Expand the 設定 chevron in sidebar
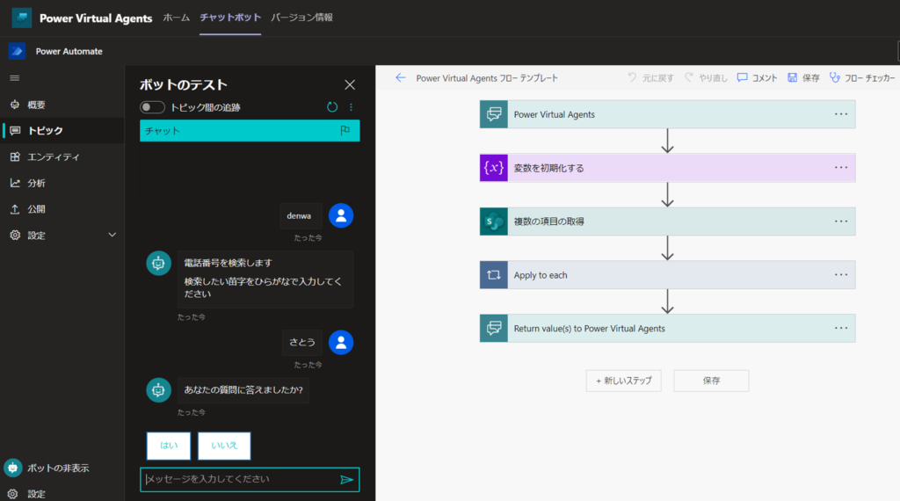 [x=112, y=235]
